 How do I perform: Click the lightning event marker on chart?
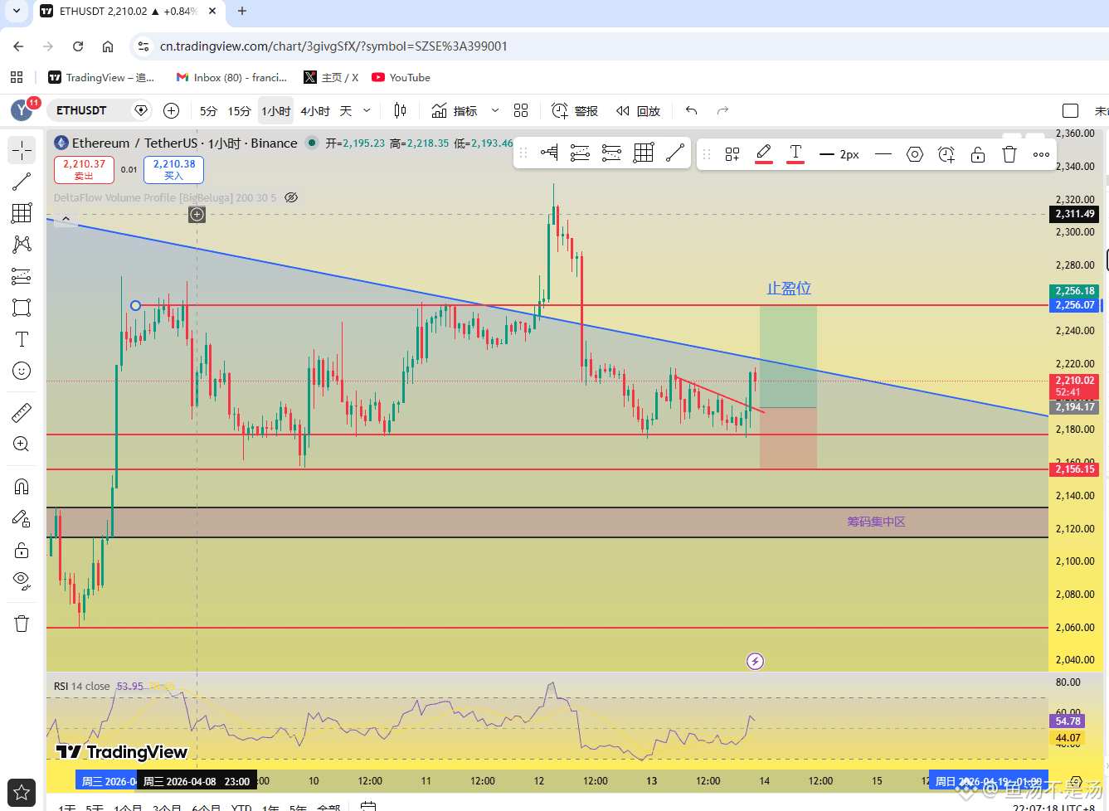pos(755,661)
